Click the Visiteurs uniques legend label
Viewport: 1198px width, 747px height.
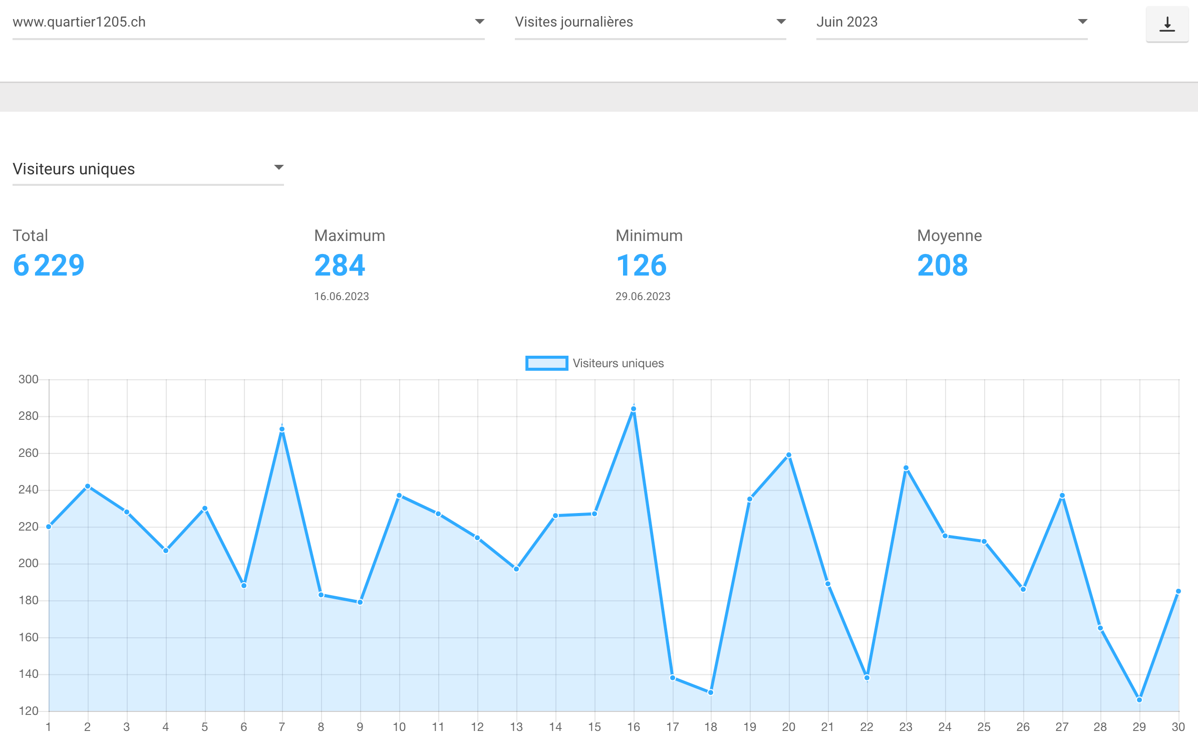click(x=618, y=363)
